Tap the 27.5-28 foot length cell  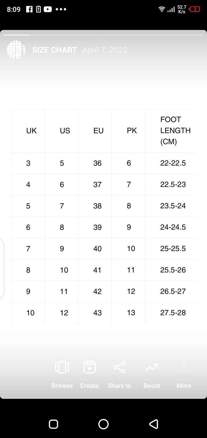[x=173, y=313]
